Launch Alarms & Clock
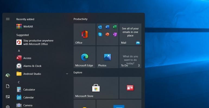The image size is (209, 108). tap(43, 66)
